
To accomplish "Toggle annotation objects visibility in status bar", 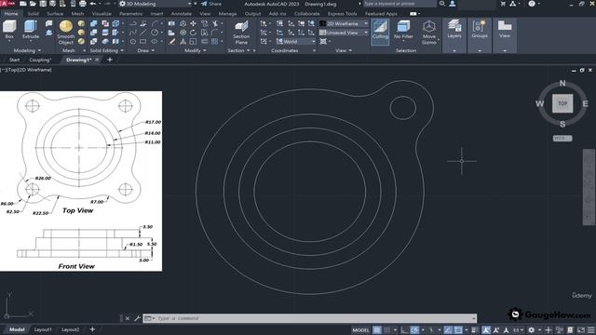I will tap(486, 330).
